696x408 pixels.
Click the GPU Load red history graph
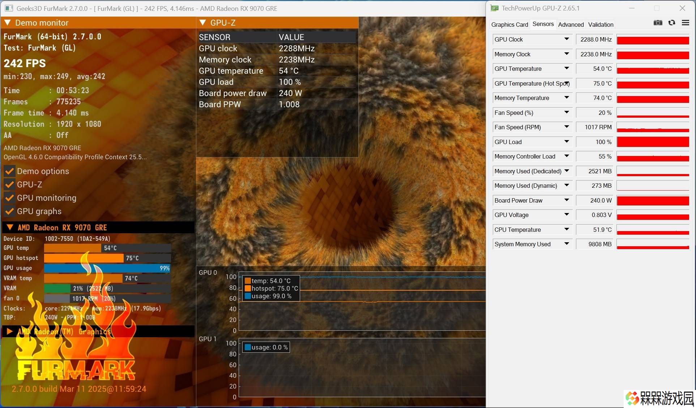pyautogui.click(x=653, y=142)
